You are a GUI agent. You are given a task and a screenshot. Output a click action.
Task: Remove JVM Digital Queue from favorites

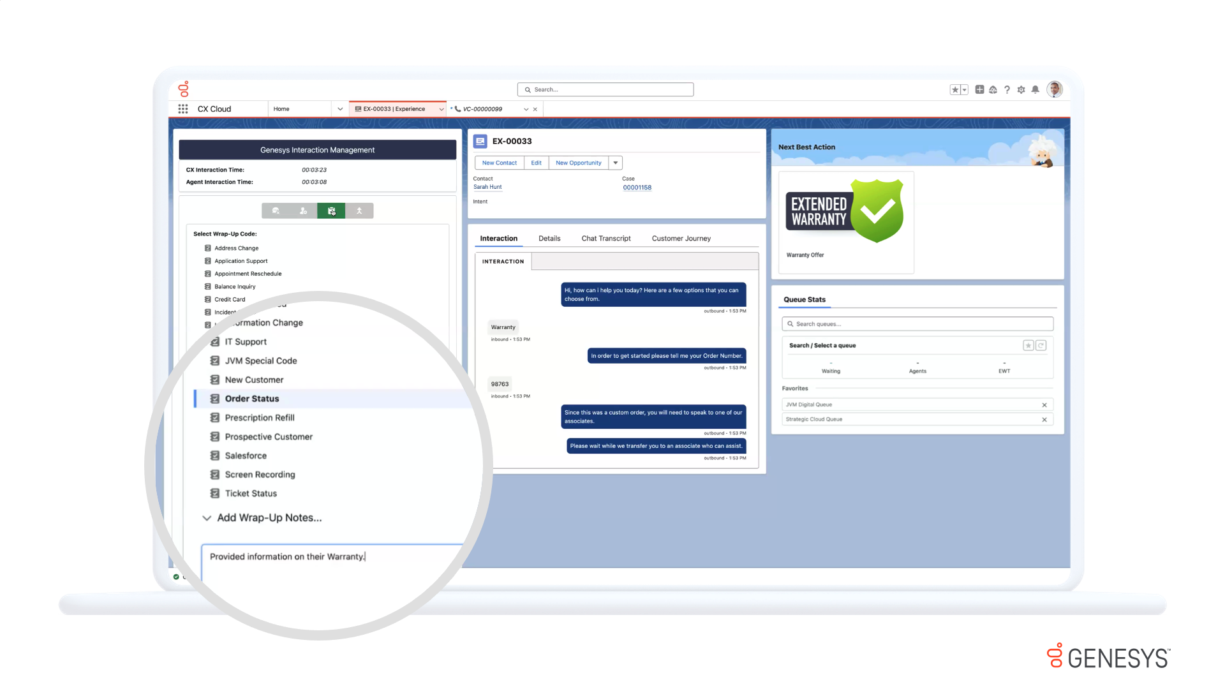[1044, 405]
